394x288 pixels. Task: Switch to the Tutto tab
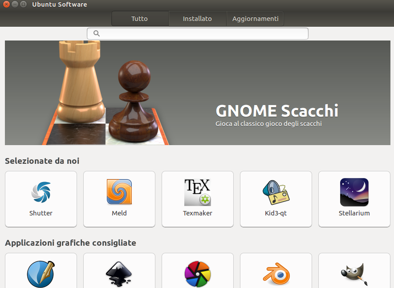pos(139,19)
